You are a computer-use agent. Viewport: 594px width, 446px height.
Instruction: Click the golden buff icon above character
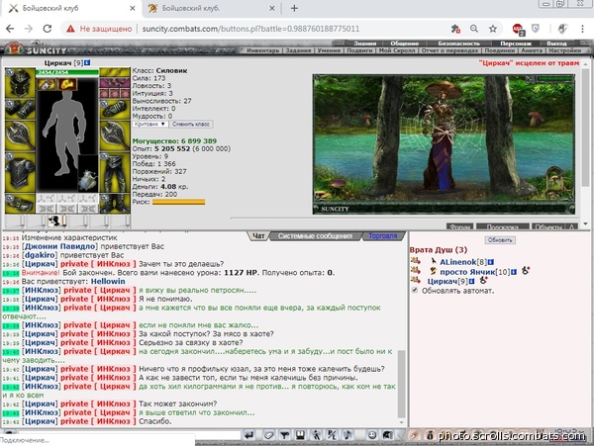point(67,84)
